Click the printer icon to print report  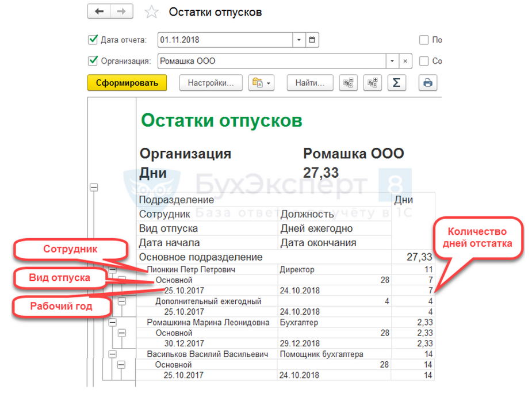(427, 83)
